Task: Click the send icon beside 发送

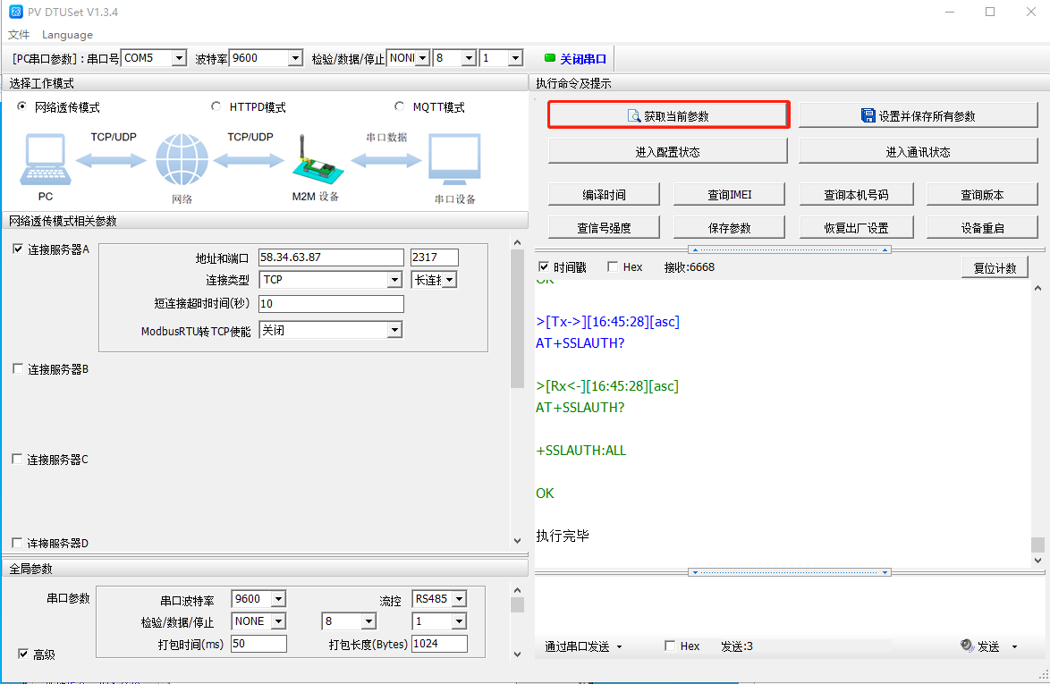Action: point(967,646)
